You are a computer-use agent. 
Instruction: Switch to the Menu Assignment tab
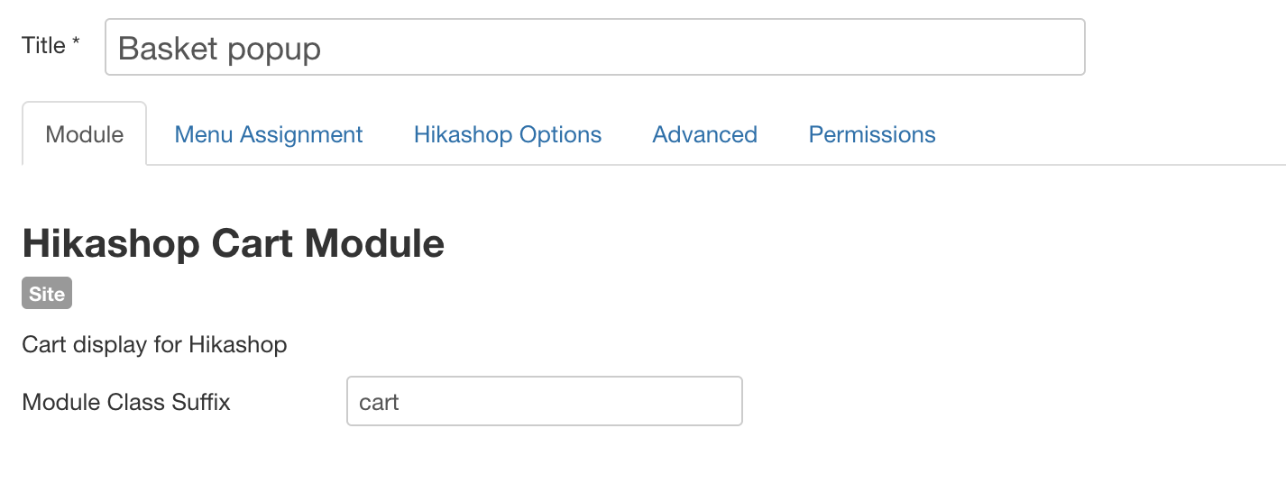[x=268, y=135]
